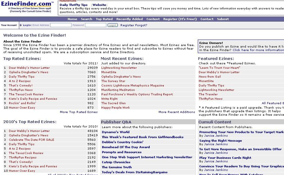The width and height of the screenshot is (284, 175).
Task: Open The TexasCook Review in 2011 list
Action: tap(26, 94)
